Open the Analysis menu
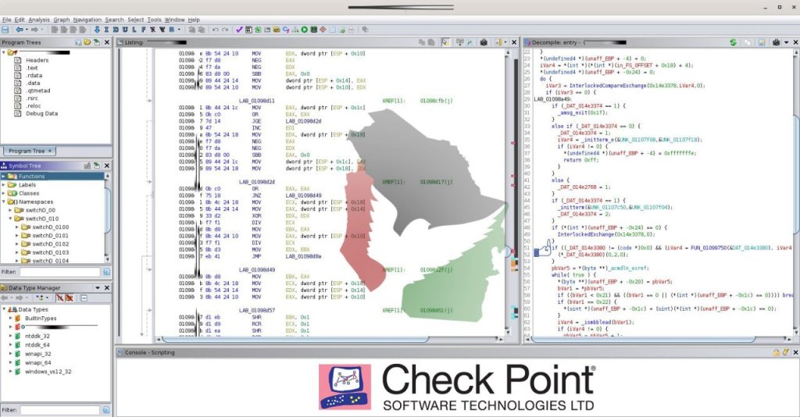Image resolution: width=800 pixels, height=417 pixels. tap(39, 19)
